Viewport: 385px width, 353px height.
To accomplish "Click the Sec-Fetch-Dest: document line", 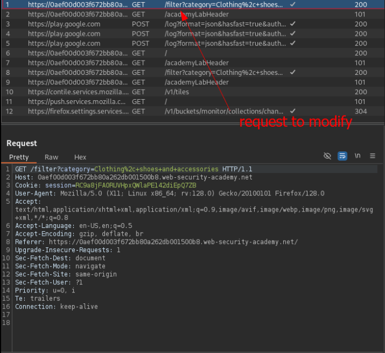I will coord(60,258).
